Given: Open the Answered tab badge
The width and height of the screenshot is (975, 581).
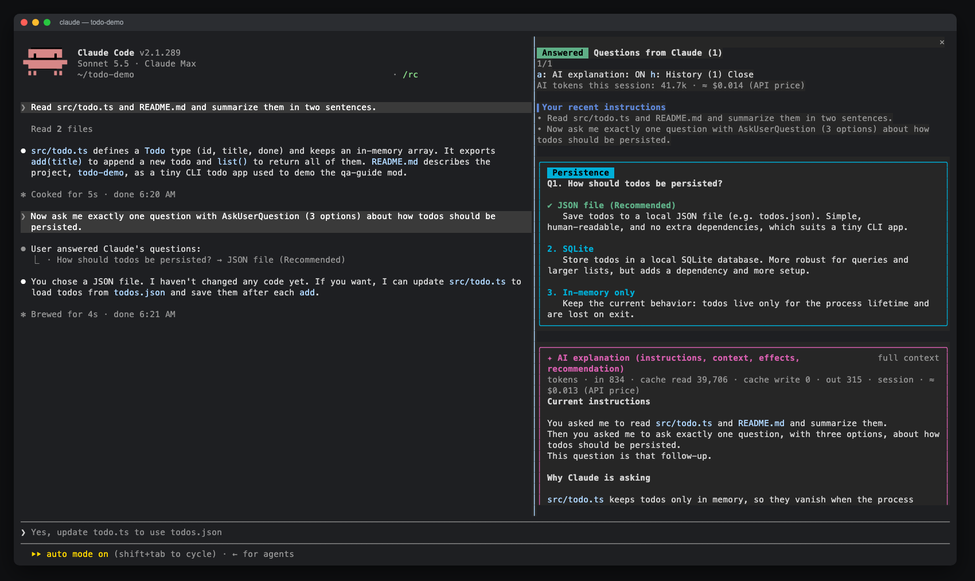Looking at the screenshot, I should tap(563, 53).
